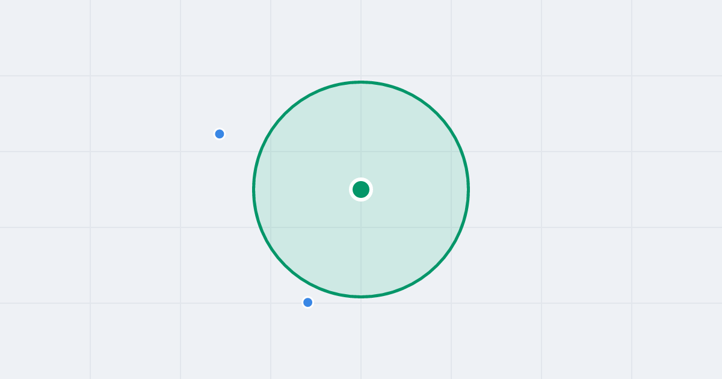Click the grid intersection inside the circle's upper-left area
This screenshot has width=722, height=379.
pos(271,152)
